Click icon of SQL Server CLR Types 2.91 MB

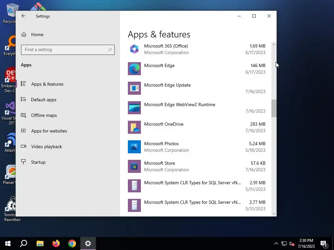point(134,186)
